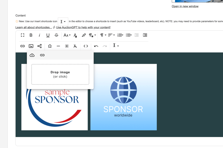Switch to upload image tab in popup
This screenshot has width=223, height=148.
(x=32, y=55)
